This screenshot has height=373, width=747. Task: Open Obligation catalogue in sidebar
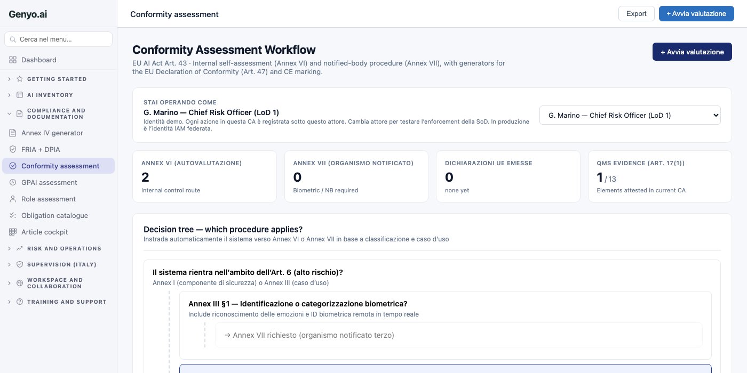point(58,216)
